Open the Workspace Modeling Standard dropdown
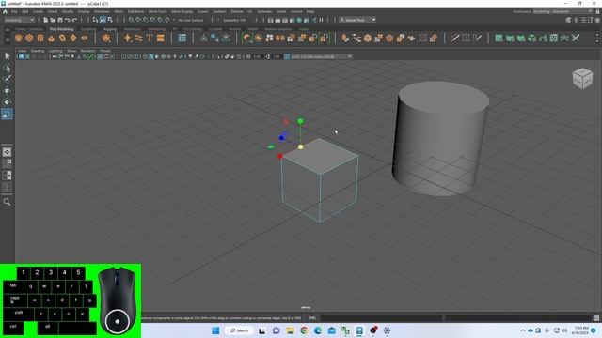 point(563,12)
